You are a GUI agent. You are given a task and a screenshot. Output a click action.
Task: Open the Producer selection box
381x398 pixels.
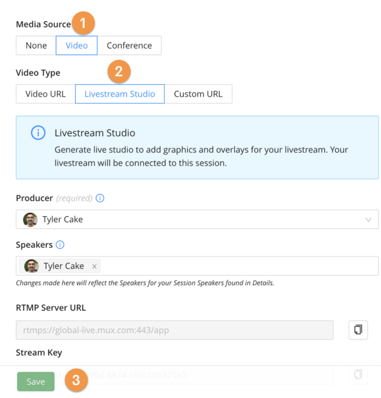point(197,220)
